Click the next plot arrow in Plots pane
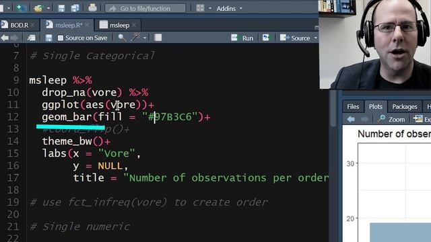The image size is (431, 242). pos(364,119)
